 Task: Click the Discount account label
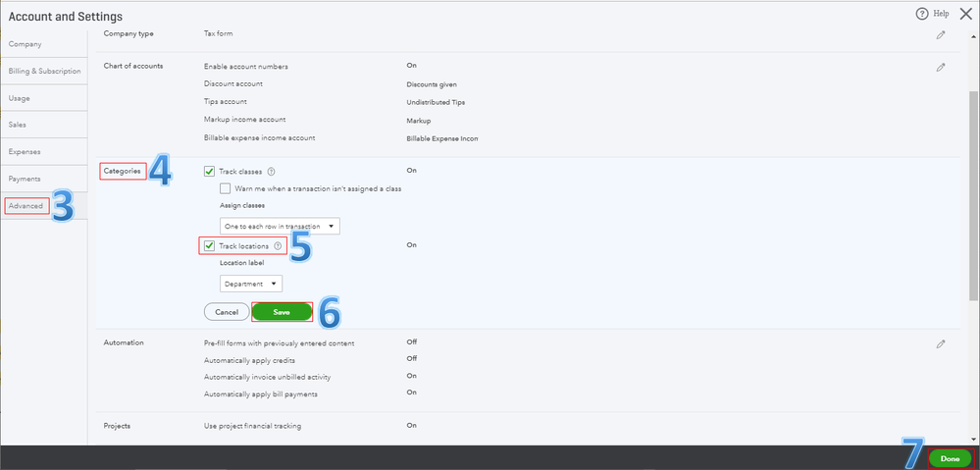[233, 83]
